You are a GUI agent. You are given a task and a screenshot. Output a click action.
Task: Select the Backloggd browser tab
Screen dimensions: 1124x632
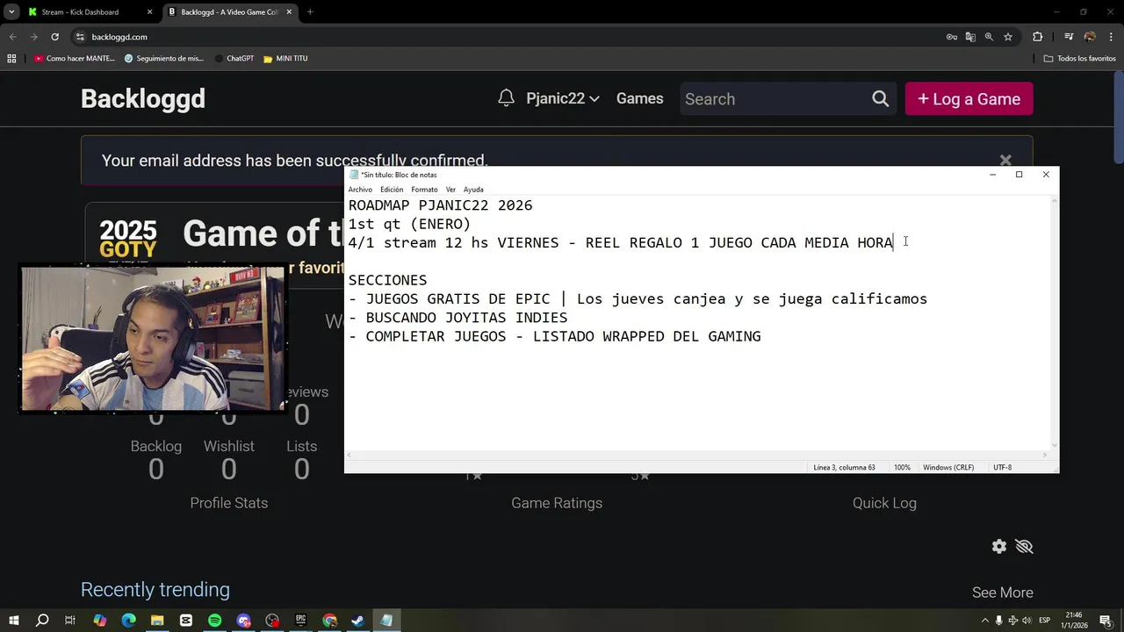pyautogui.click(x=229, y=12)
